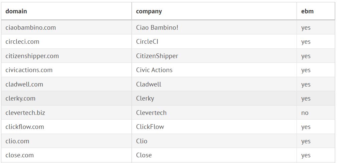Click the 'company' column header
This screenshot has width=337, height=163.
click(x=149, y=11)
